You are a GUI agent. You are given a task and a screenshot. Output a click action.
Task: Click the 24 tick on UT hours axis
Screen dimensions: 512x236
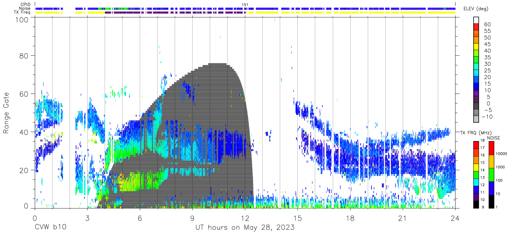tap(455, 218)
